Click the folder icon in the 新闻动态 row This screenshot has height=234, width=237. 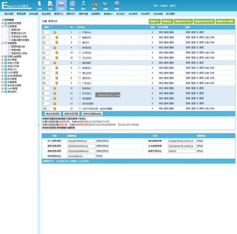coord(55,48)
